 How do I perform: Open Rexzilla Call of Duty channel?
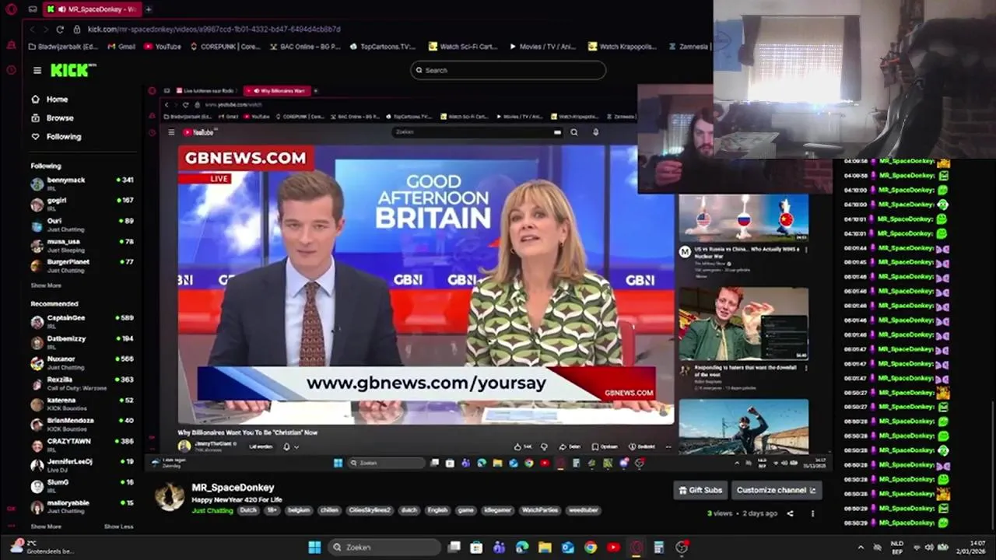82,383
